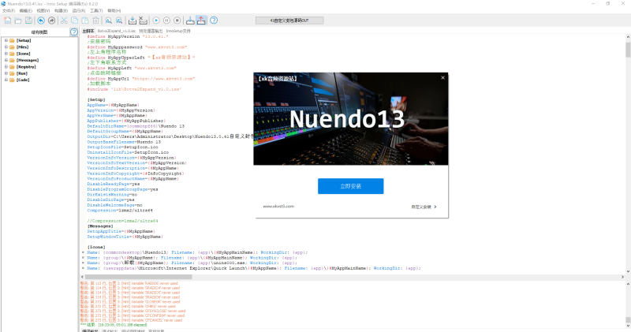Expand the [Messages] tree node
The image size is (631, 332).
click(x=6, y=60)
